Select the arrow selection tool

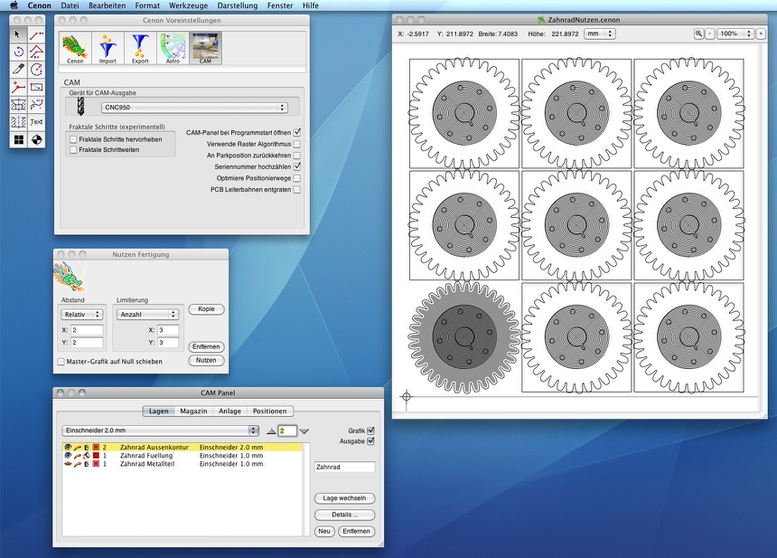18,34
